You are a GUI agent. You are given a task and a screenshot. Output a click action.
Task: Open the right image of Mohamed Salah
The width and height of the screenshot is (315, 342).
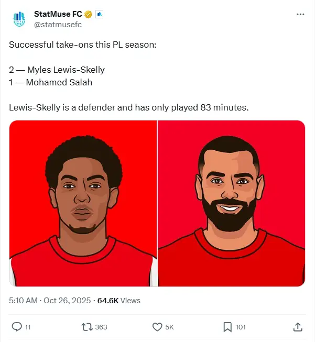pos(231,203)
